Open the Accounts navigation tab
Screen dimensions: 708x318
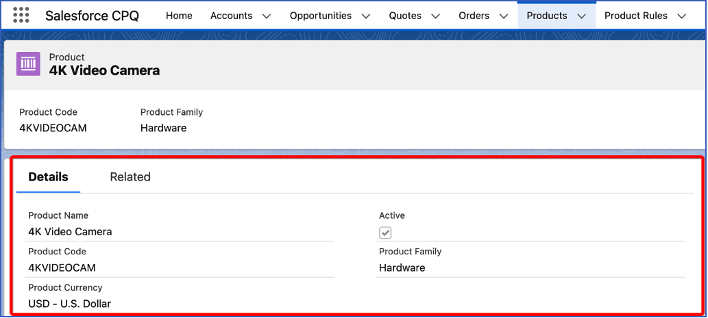pyautogui.click(x=231, y=16)
